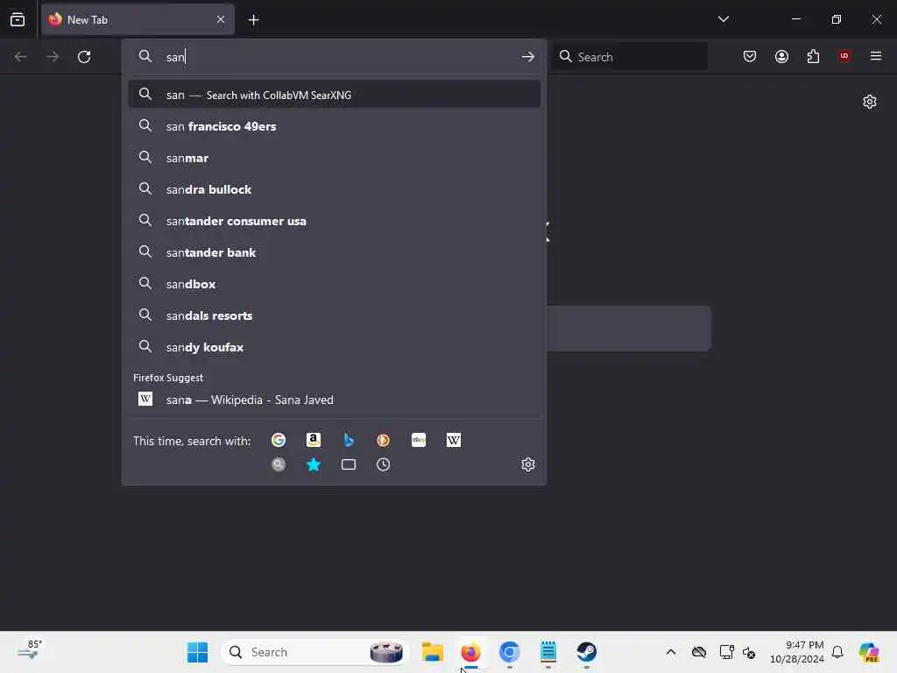Select the New Tab tab
The height and width of the screenshot is (673, 897).
point(138,19)
